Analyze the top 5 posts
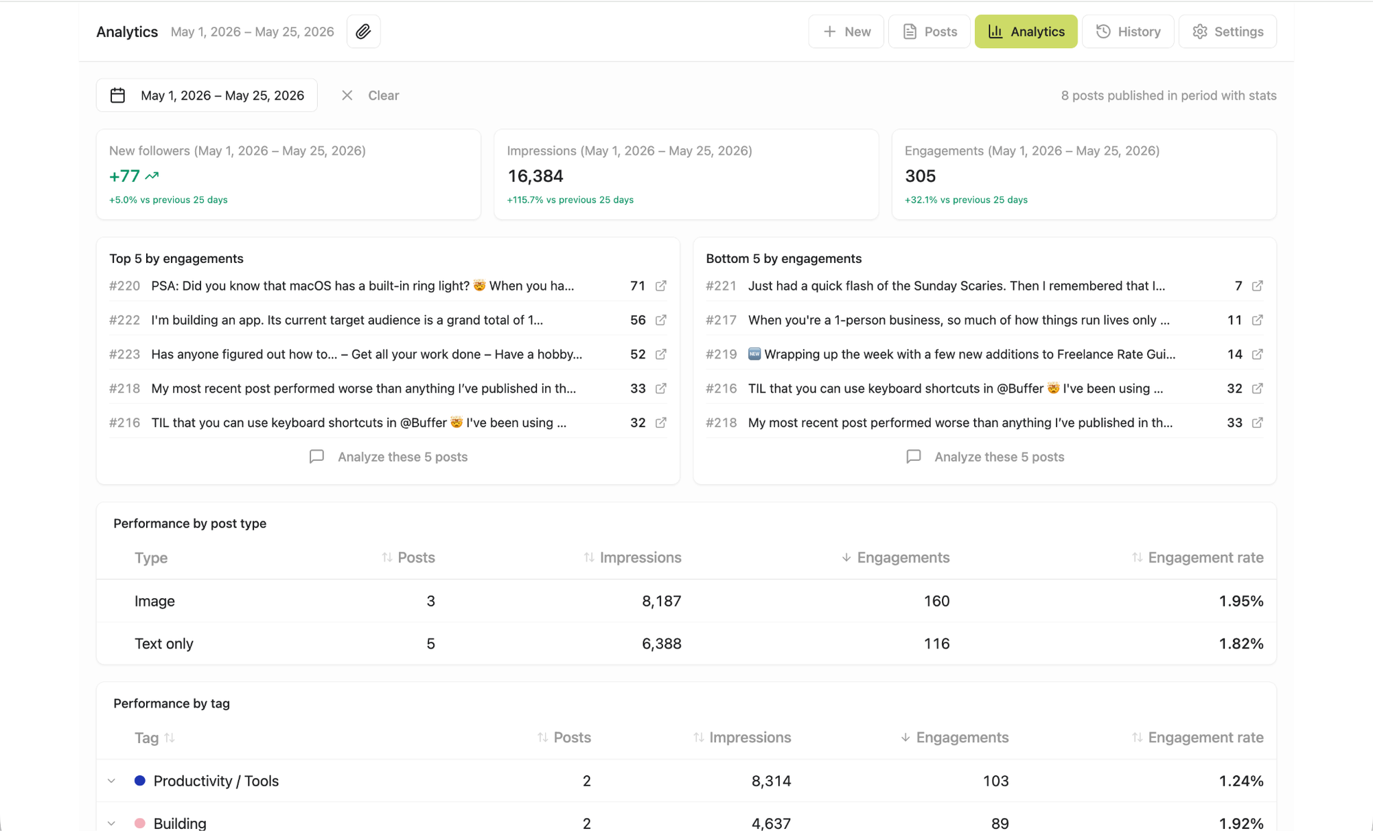This screenshot has width=1373, height=831. pos(389,457)
